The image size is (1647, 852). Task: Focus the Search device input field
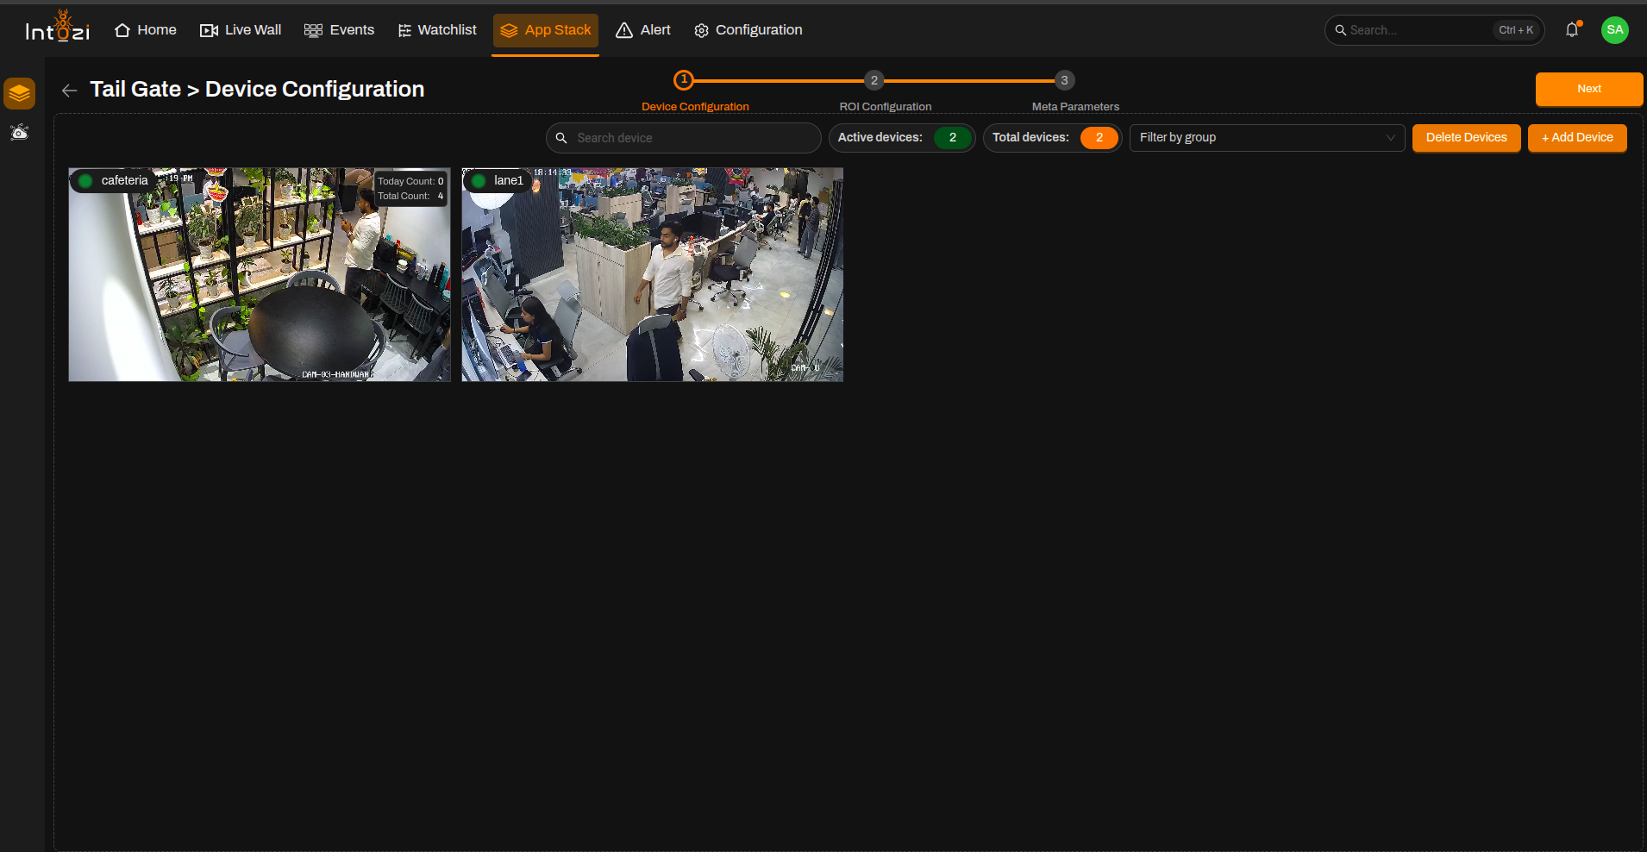tap(683, 138)
